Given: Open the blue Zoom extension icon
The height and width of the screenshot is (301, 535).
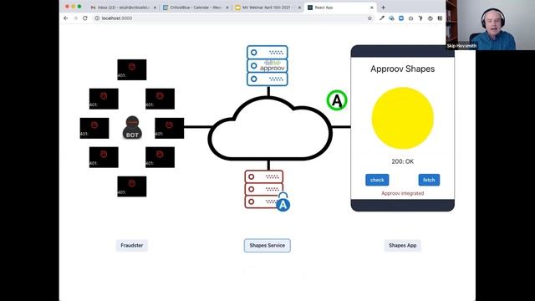Looking at the screenshot, I should click(x=401, y=18).
